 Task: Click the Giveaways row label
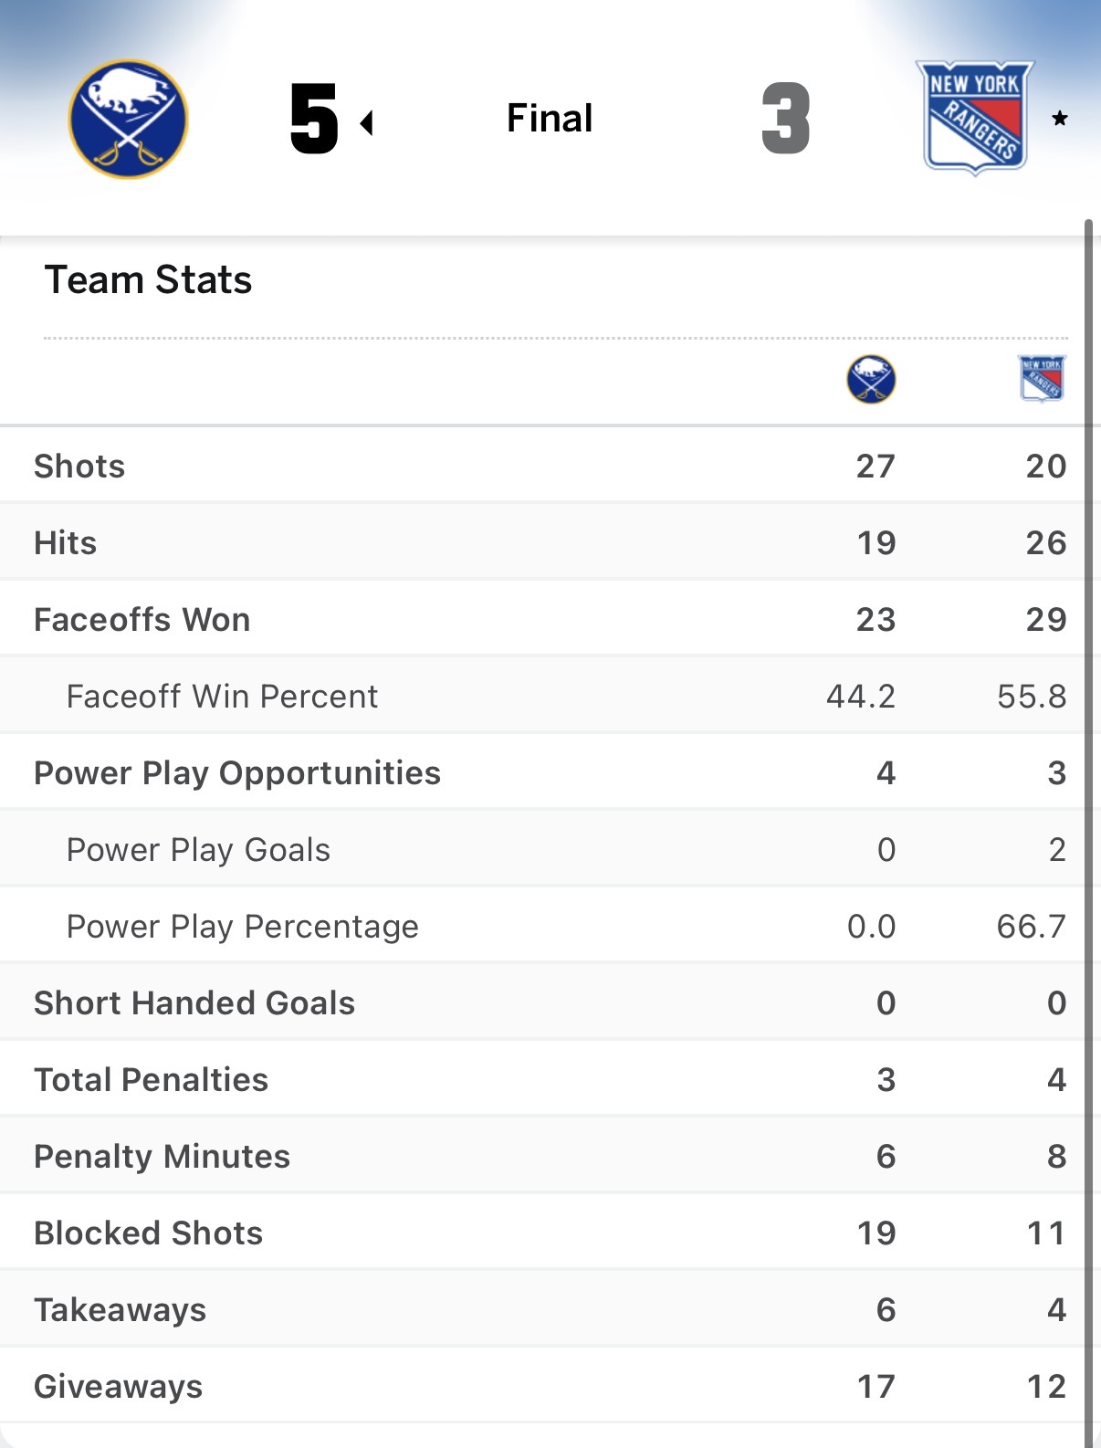click(x=118, y=1386)
